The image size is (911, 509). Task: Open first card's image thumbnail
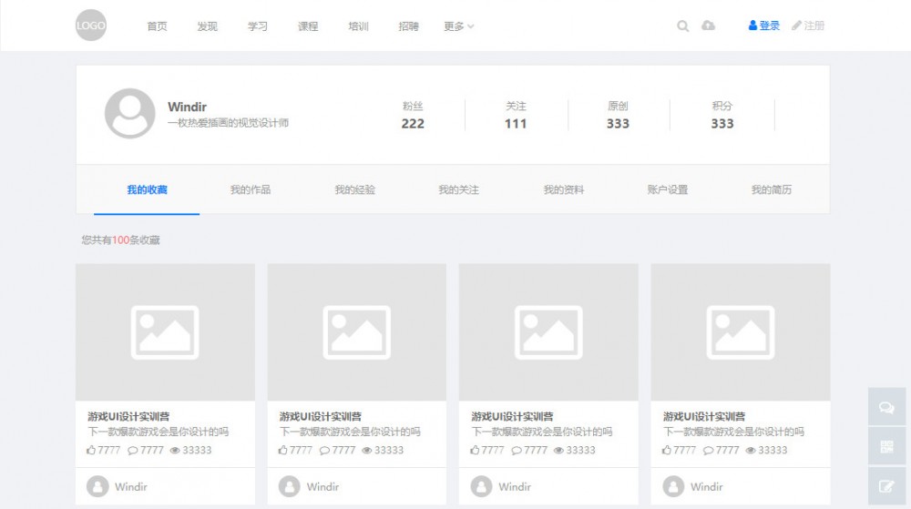(165, 332)
